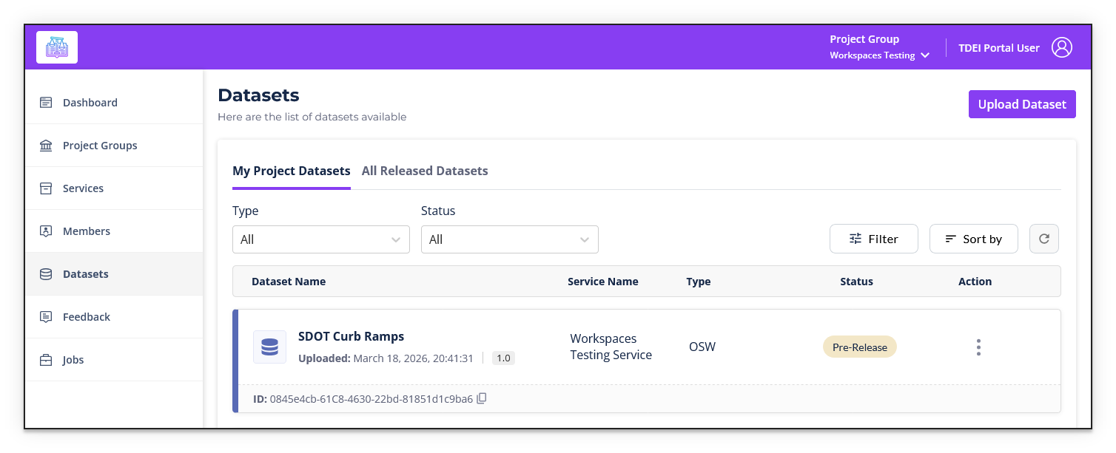
Task: Click the TDEI Portal User profile icon
Action: pyautogui.click(x=1062, y=47)
